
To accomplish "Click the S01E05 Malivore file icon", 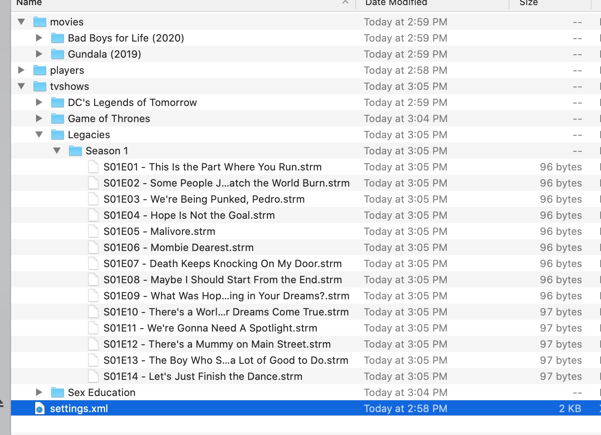I will pos(93,231).
